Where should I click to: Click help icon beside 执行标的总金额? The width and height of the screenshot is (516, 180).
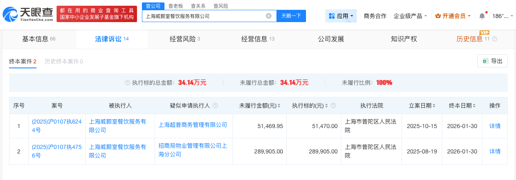click(127, 83)
